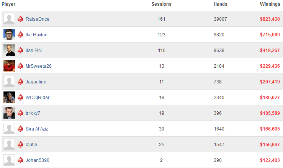
Task: Sort by the Winnings column header
Action: (270, 4)
